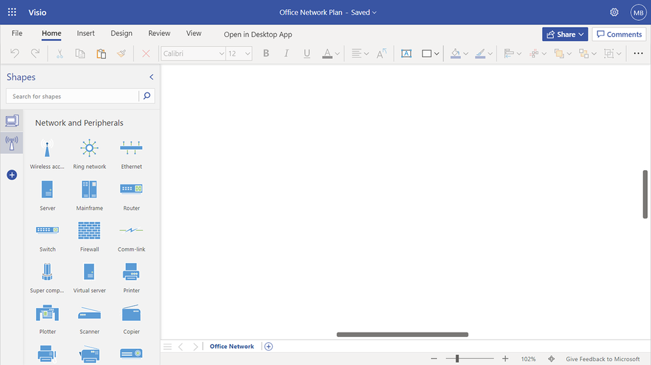Toggle underline formatting

pyautogui.click(x=307, y=53)
